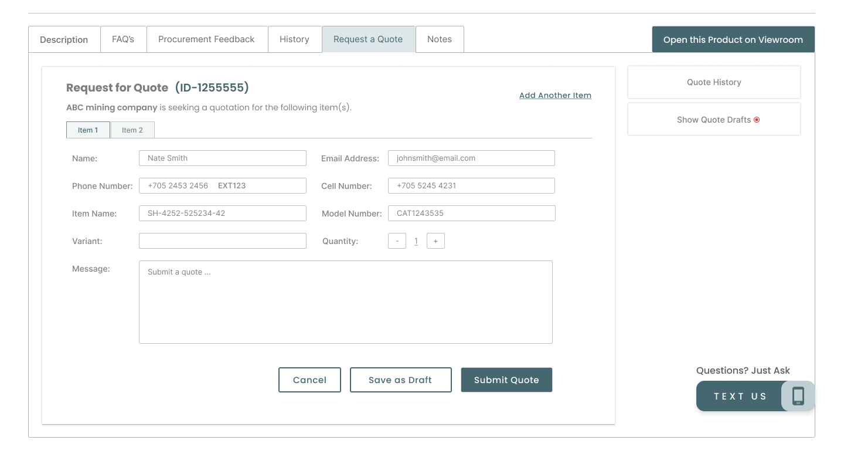
Task: Switch to the Item 2 sub-tab
Action: click(132, 130)
